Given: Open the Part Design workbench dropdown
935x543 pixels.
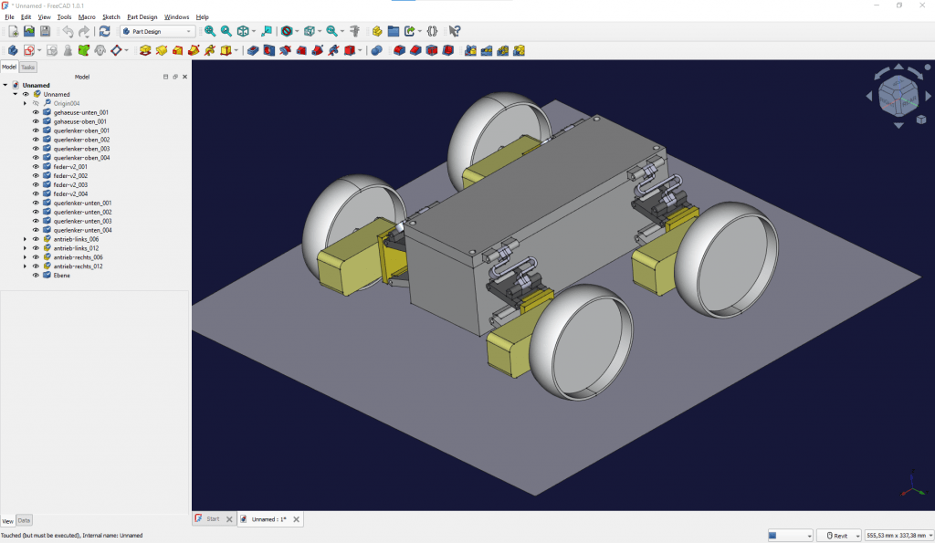Looking at the screenshot, I should pyautogui.click(x=158, y=32).
